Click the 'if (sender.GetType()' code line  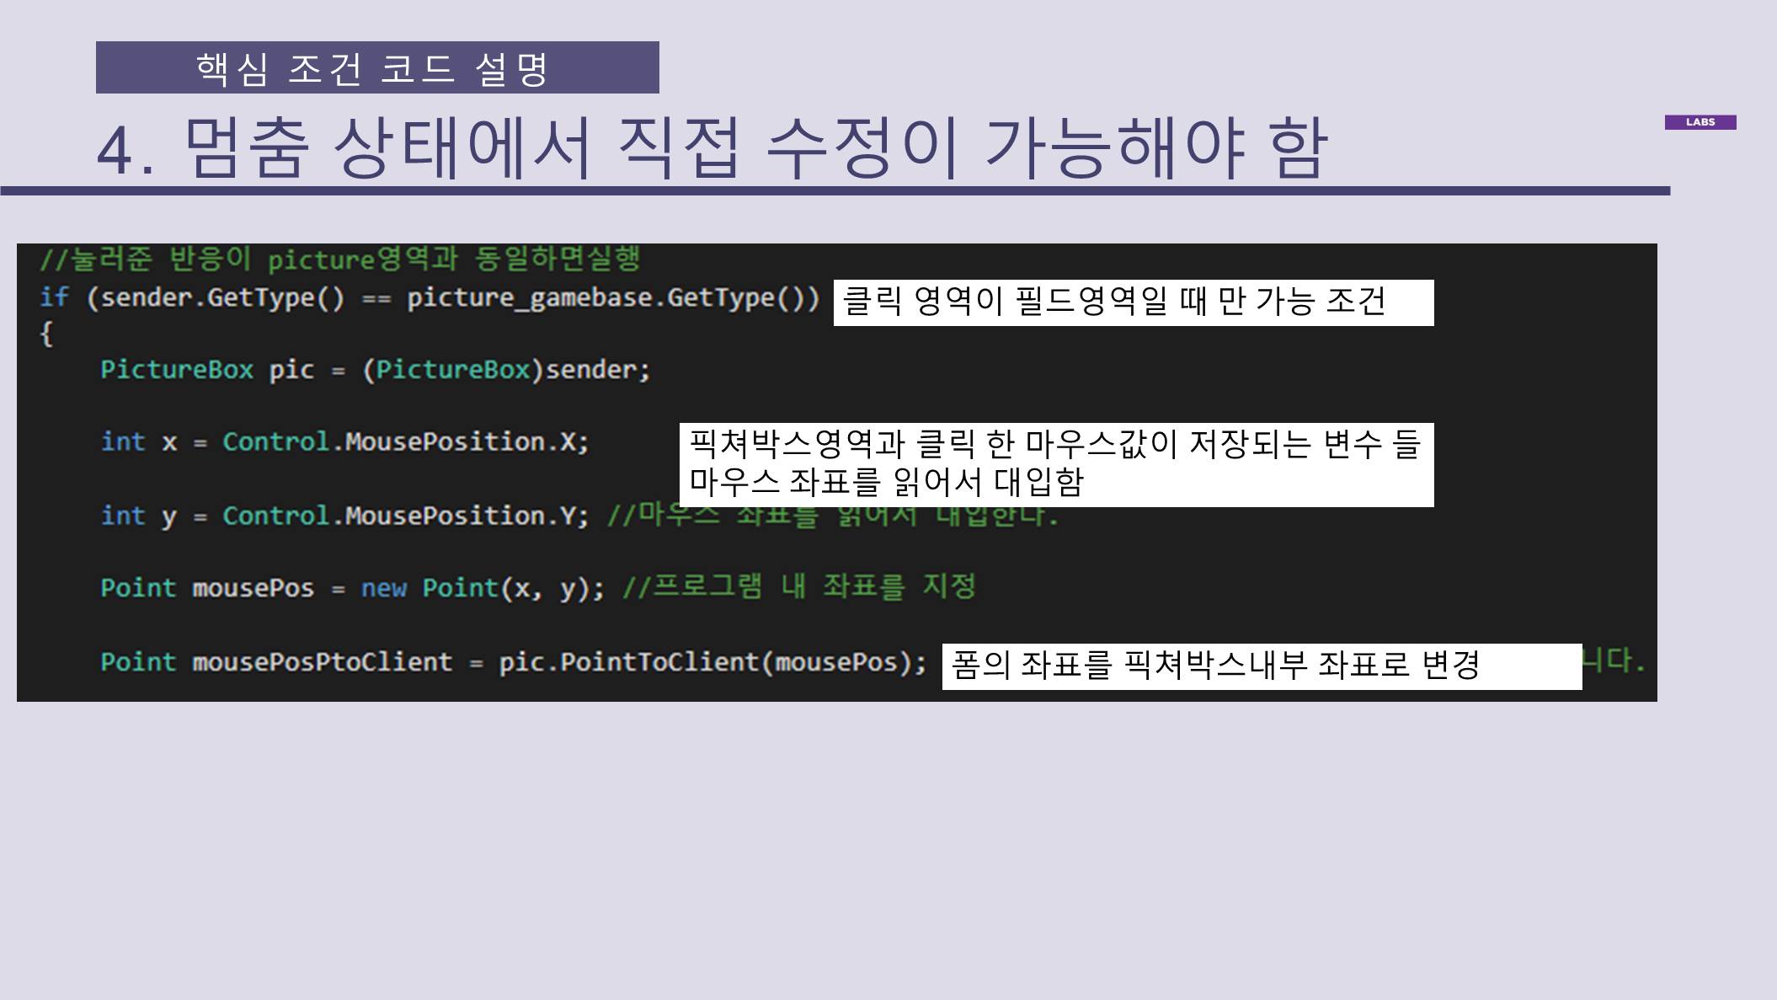click(x=192, y=298)
